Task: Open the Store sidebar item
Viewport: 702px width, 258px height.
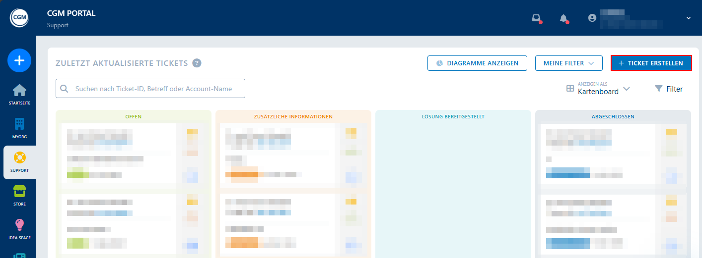Action: 19,195
